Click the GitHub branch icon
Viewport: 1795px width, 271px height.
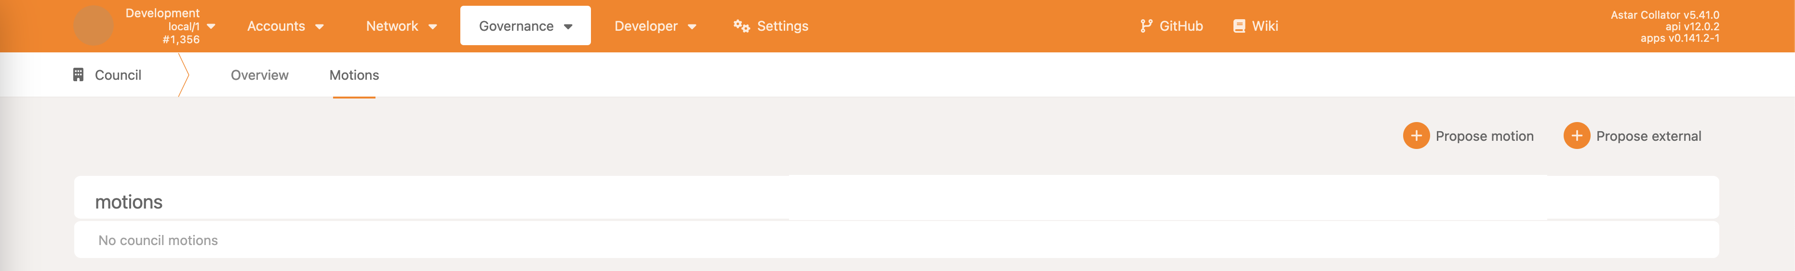(1146, 26)
